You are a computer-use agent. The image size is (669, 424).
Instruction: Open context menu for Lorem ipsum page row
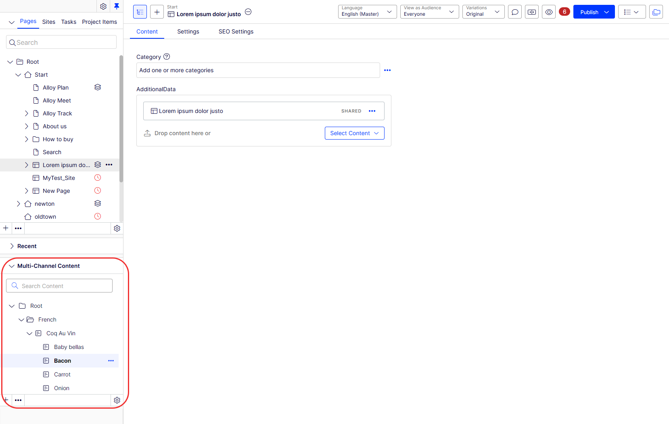pos(109,165)
